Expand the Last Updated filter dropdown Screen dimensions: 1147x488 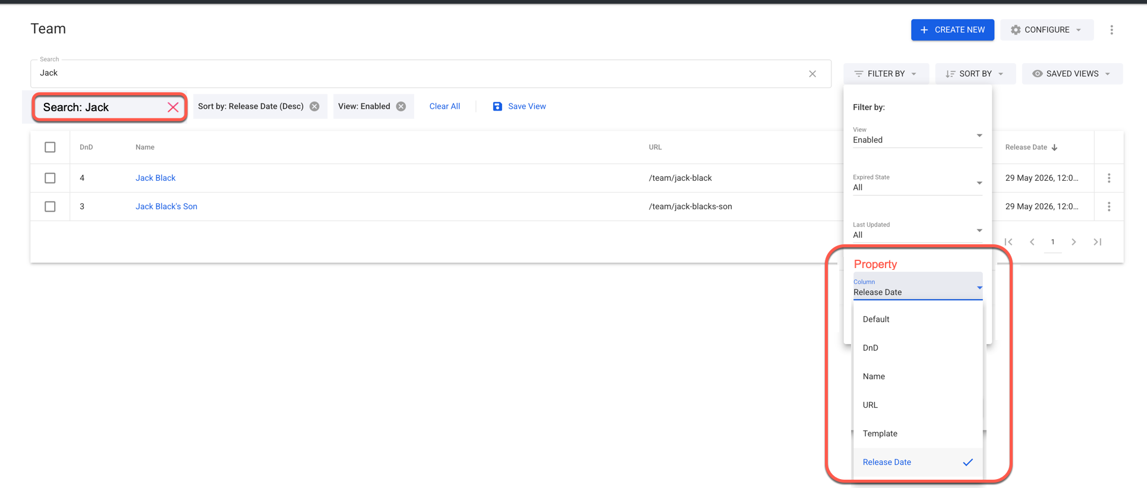917,231
